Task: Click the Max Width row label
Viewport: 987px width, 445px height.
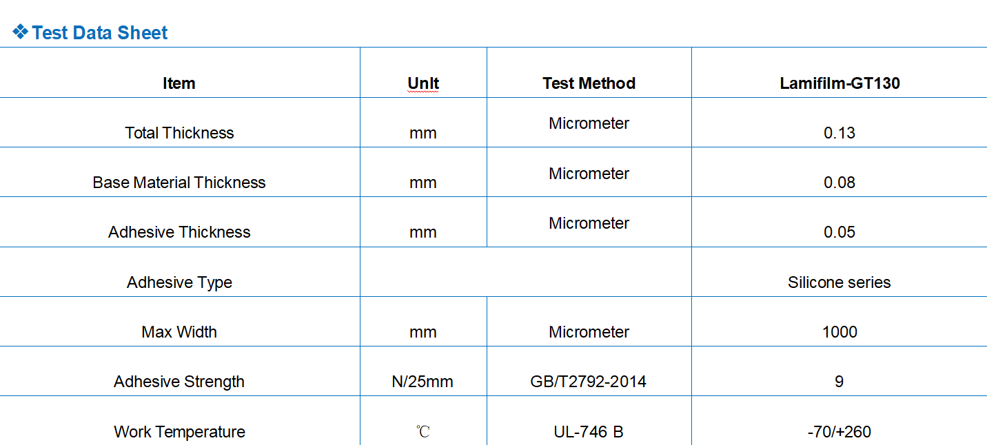Action: (179, 332)
